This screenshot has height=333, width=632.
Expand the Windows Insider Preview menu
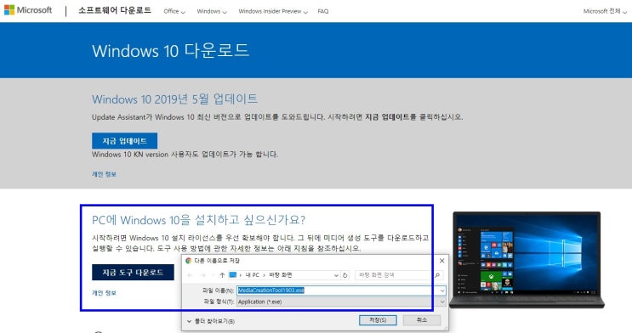point(273,11)
